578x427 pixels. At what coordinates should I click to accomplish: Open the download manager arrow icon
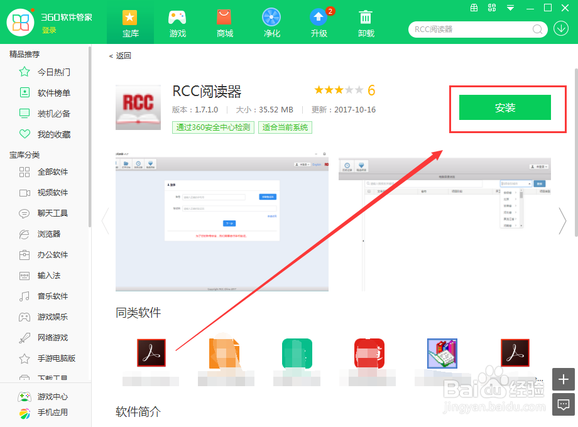pyautogui.click(x=561, y=29)
